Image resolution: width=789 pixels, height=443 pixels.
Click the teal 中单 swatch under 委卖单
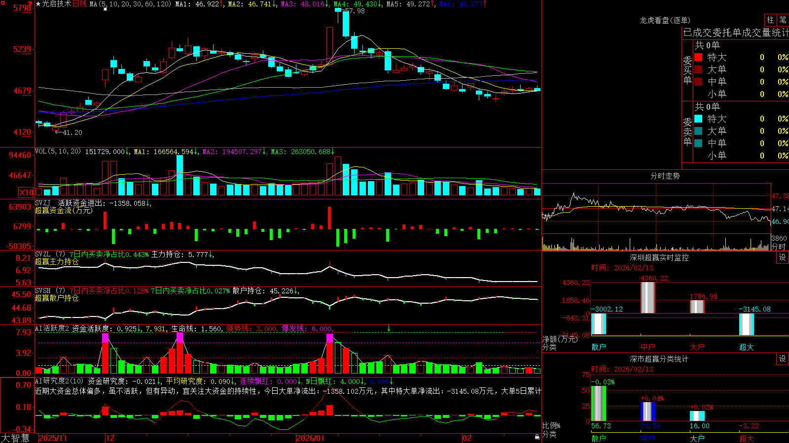click(698, 143)
